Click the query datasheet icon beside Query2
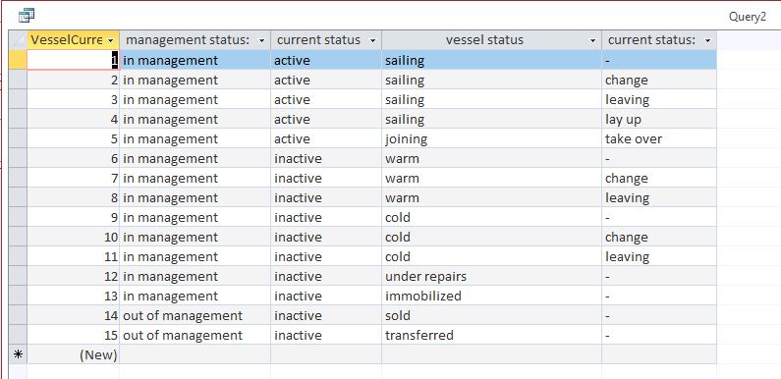The image size is (781, 379). (27, 16)
